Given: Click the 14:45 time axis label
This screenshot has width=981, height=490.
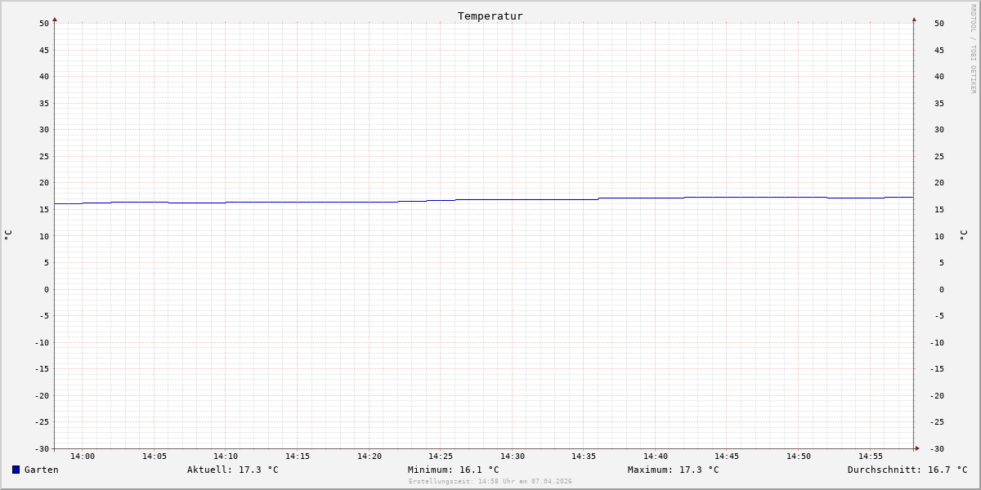Looking at the screenshot, I should (727, 456).
